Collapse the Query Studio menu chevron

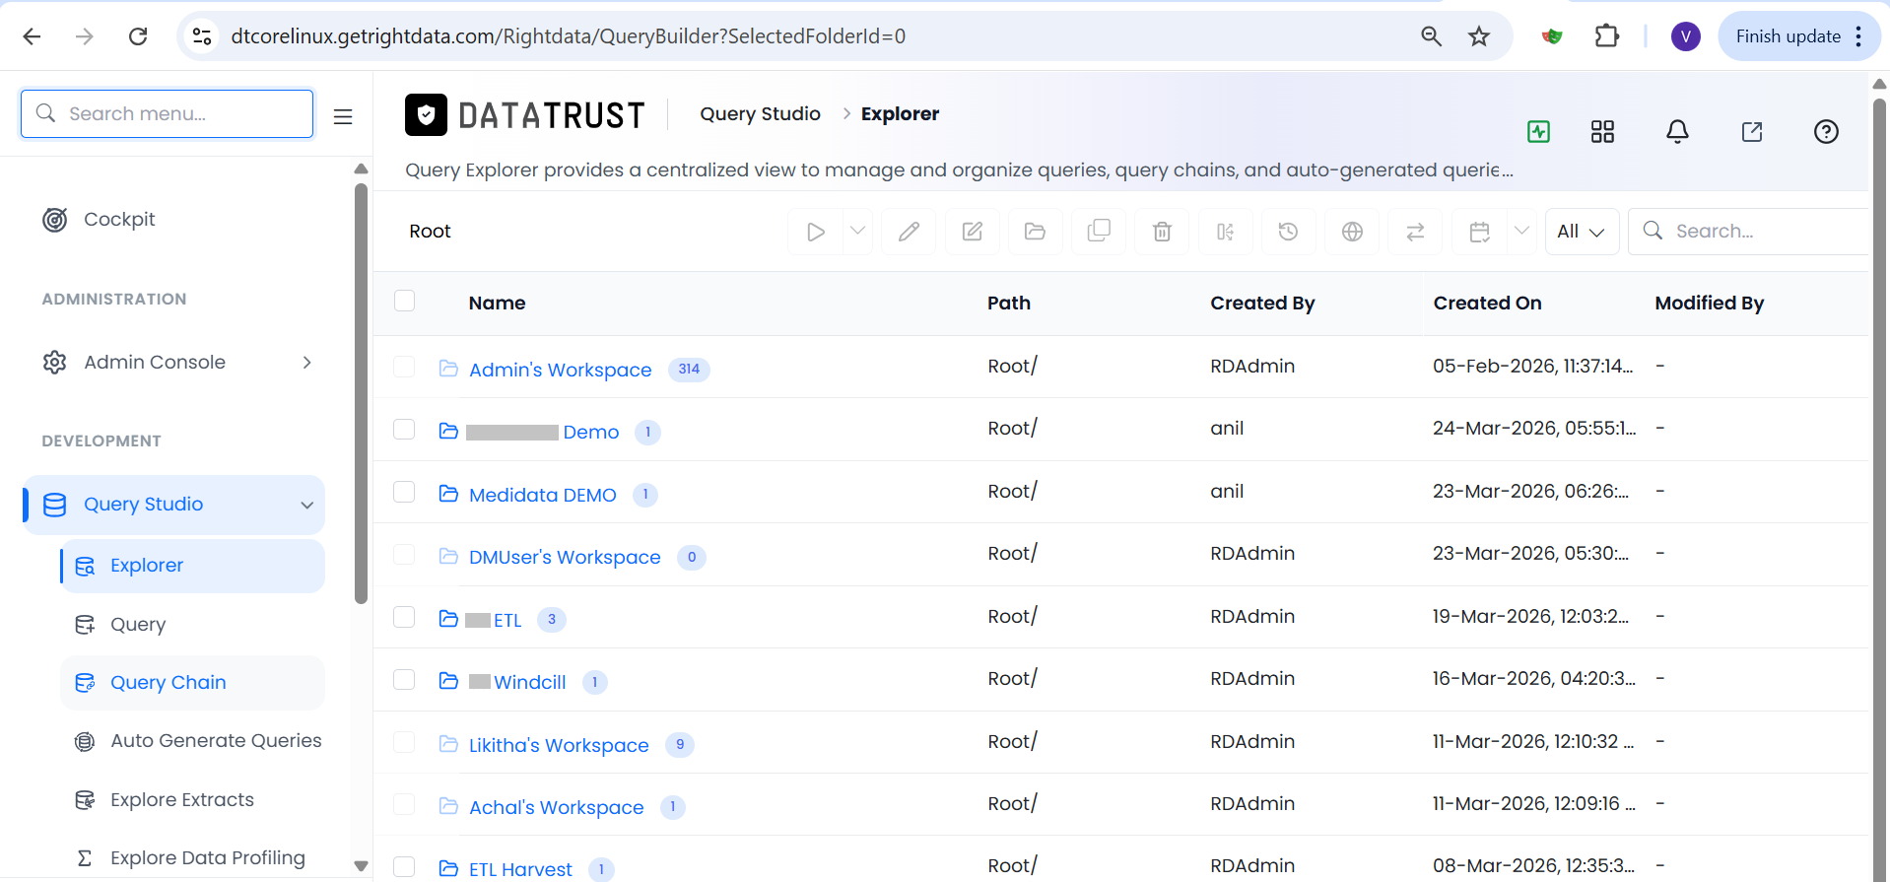[x=307, y=505]
